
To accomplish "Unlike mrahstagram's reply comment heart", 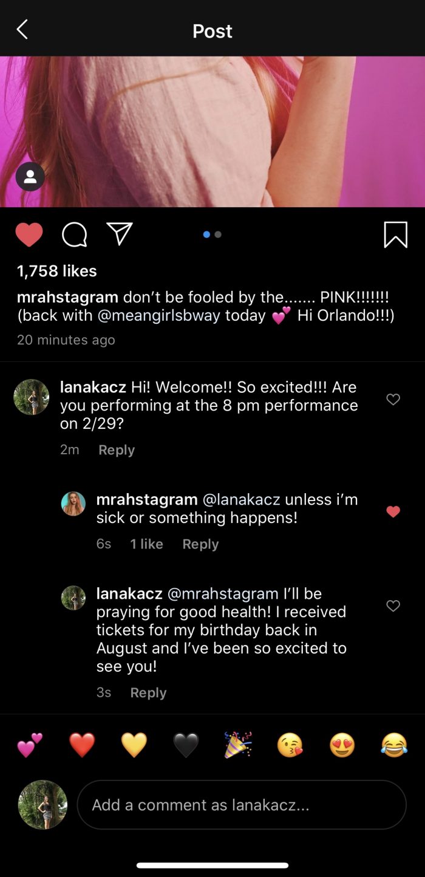I will click(393, 512).
